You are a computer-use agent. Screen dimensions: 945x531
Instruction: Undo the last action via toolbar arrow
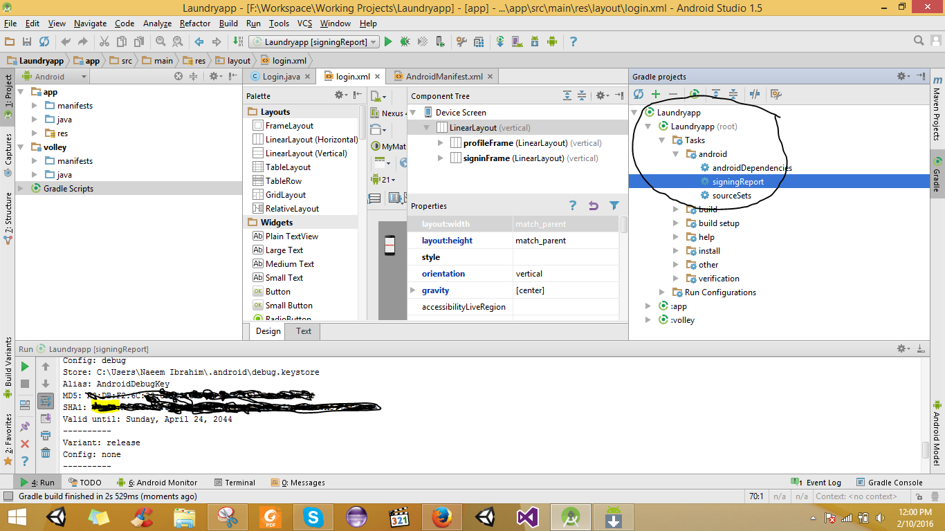pyautogui.click(x=66, y=42)
